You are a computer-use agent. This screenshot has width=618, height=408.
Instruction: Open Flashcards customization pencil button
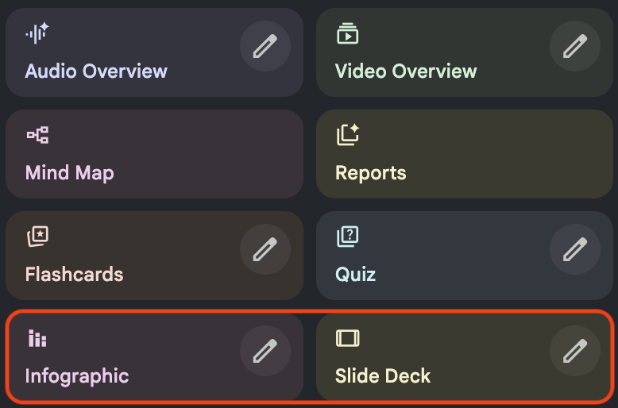tap(265, 249)
